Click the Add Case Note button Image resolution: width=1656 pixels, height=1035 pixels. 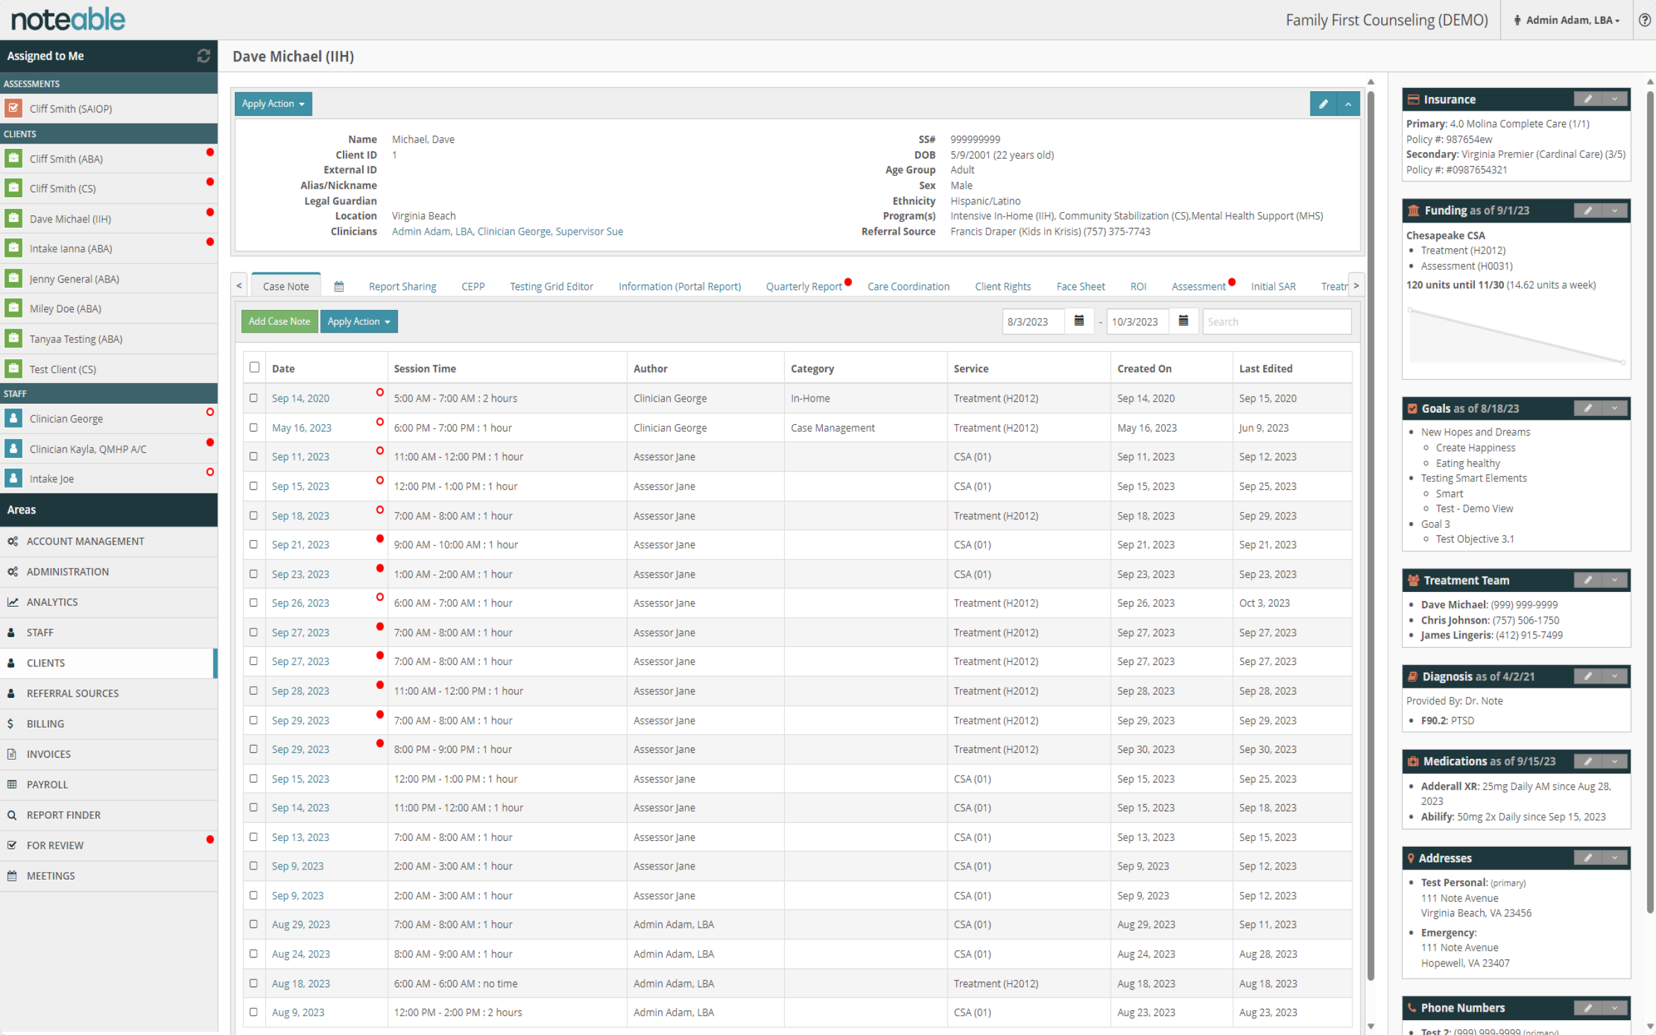click(x=279, y=321)
